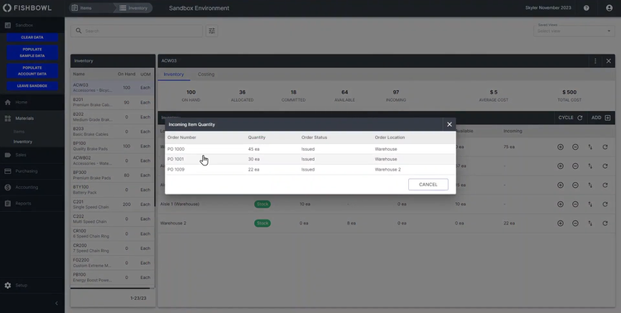This screenshot has height=313, width=621.
Task: Click the Fishbowl logo
Action: (27, 8)
